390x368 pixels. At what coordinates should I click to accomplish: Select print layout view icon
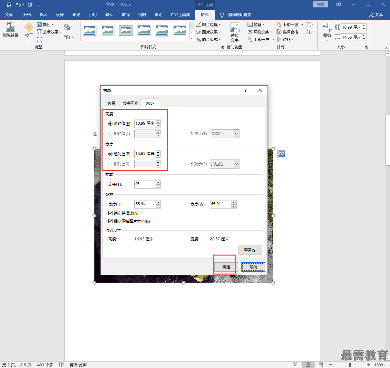308,365
